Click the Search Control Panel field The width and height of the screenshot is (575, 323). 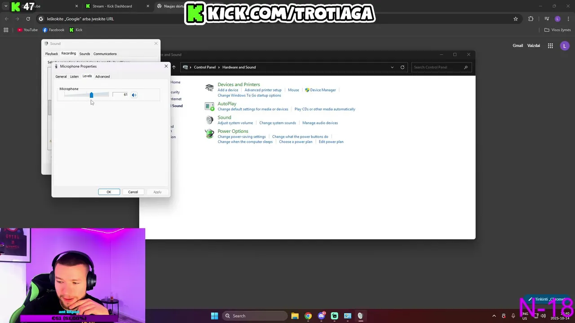(x=441, y=67)
